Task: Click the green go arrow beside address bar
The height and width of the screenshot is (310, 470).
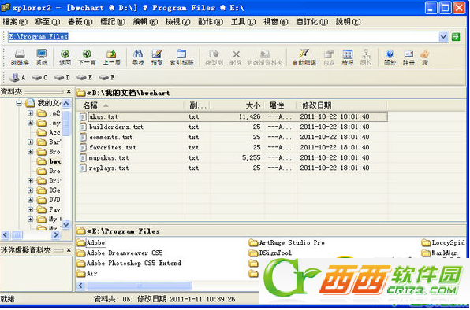Action: point(456,37)
